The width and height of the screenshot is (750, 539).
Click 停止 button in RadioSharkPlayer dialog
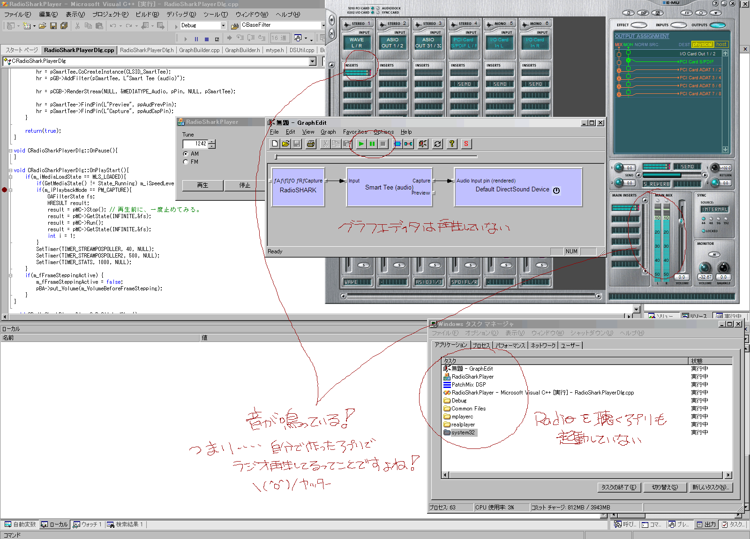pos(245,185)
